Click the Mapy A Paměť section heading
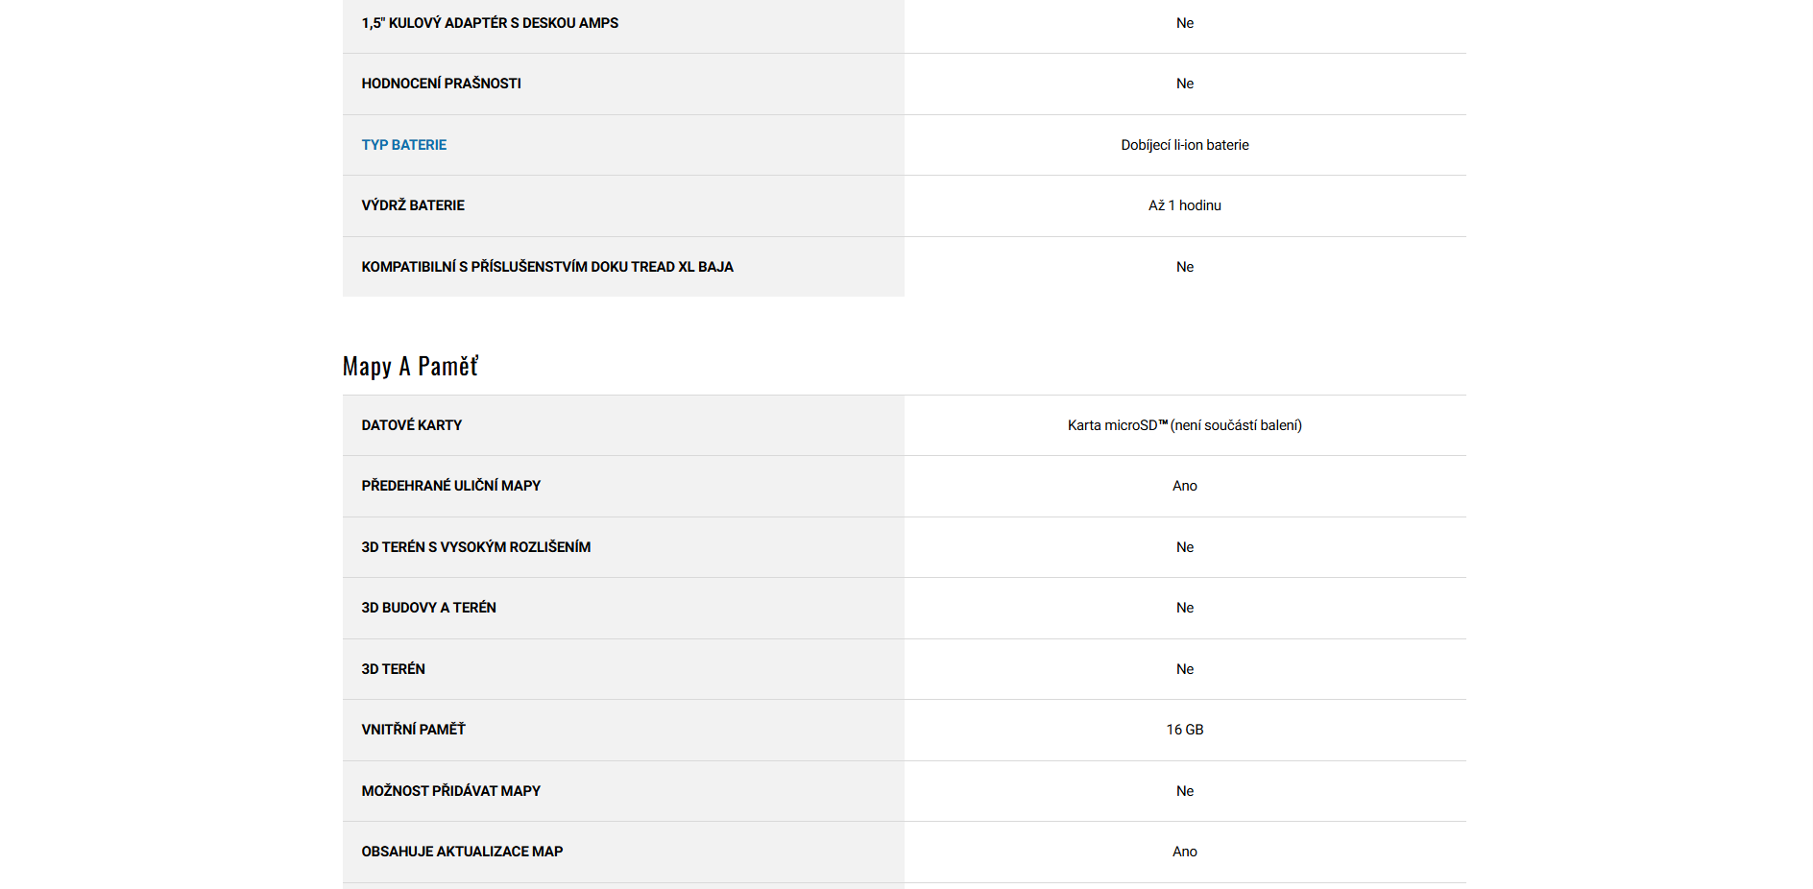This screenshot has height=889, width=1813. pos(410,367)
